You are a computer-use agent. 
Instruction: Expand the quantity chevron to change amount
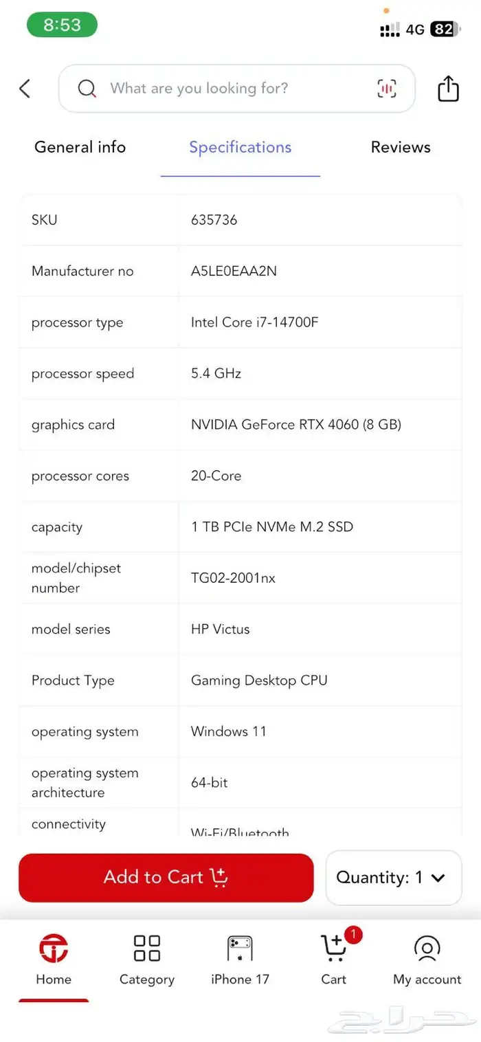click(438, 878)
